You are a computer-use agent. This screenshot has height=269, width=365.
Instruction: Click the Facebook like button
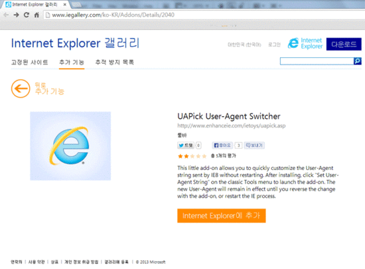click(222, 145)
